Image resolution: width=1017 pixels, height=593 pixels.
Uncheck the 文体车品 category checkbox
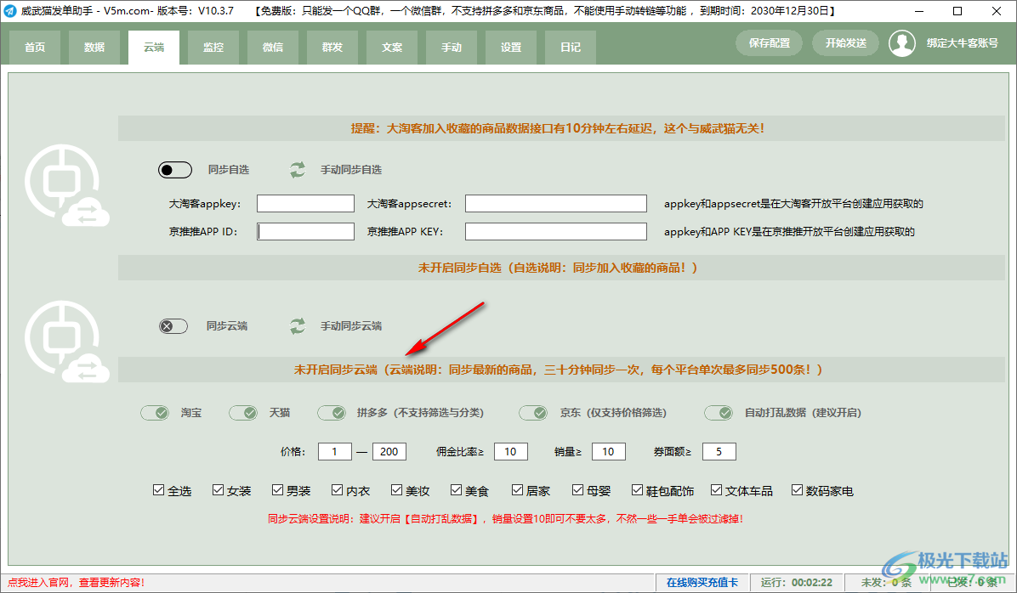[x=716, y=490]
